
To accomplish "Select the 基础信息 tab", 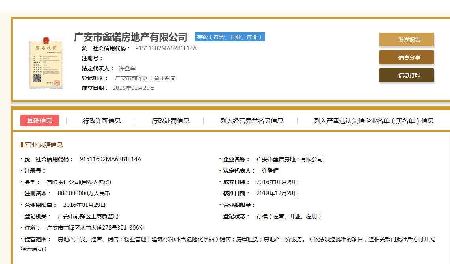I will click(39, 121).
